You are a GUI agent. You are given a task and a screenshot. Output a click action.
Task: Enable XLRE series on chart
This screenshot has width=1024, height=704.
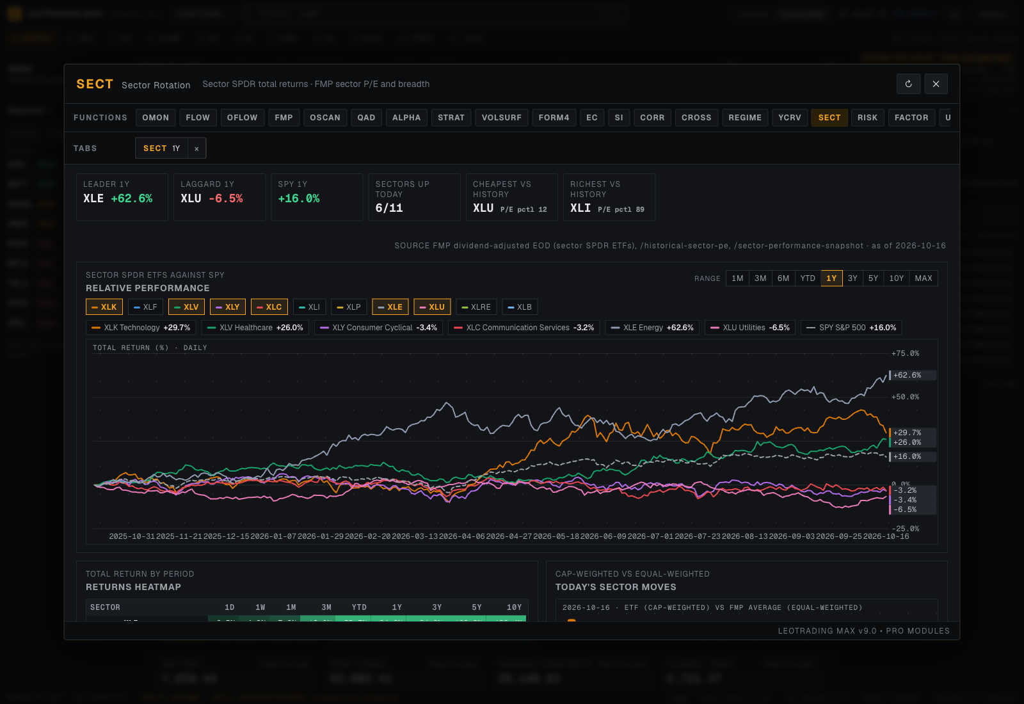[476, 307]
